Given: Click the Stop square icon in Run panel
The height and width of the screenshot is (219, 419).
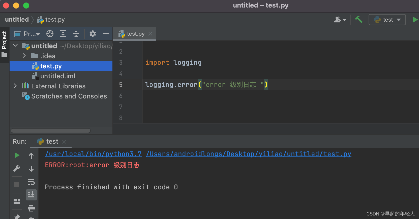Looking at the screenshot, I should (17, 185).
